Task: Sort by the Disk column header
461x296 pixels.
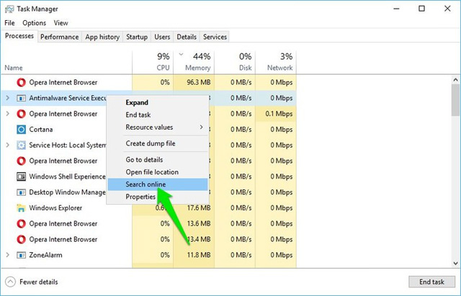Action: click(x=235, y=63)
